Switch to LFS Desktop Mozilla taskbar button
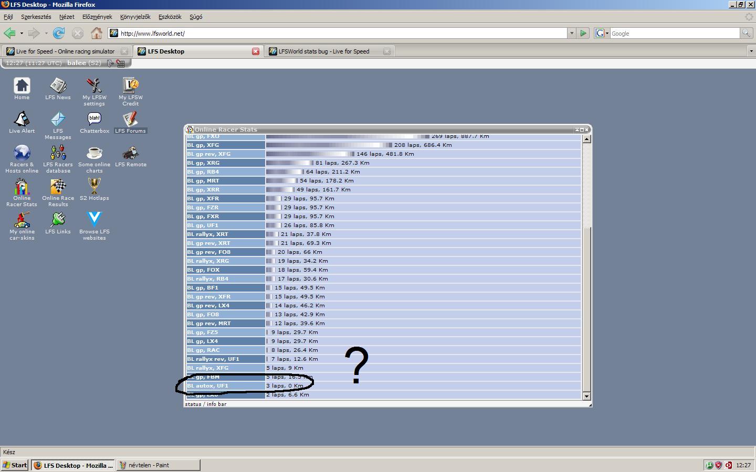The width and height of the screenshot is (756, 472). 73,465
